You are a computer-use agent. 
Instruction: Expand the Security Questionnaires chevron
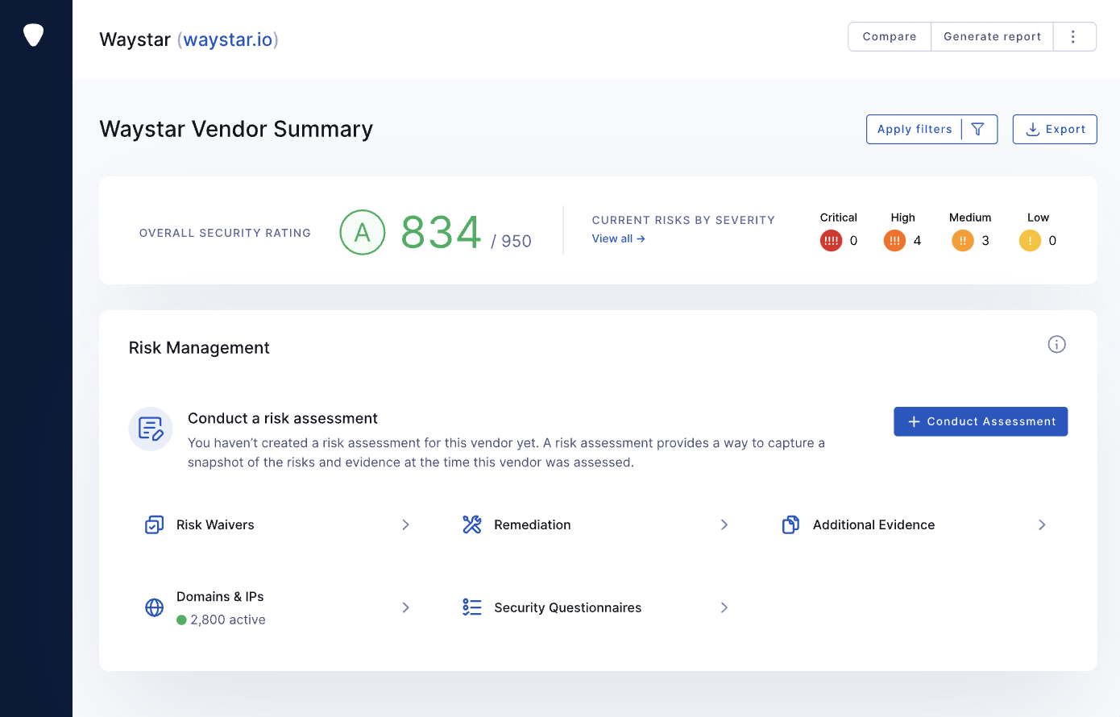[724, 607]
